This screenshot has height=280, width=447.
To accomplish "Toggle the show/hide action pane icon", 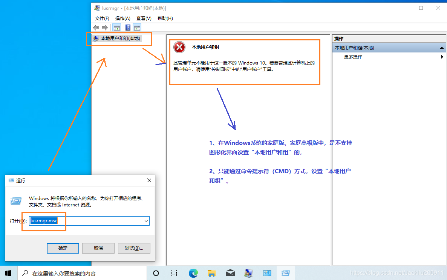I will point(137,28).
